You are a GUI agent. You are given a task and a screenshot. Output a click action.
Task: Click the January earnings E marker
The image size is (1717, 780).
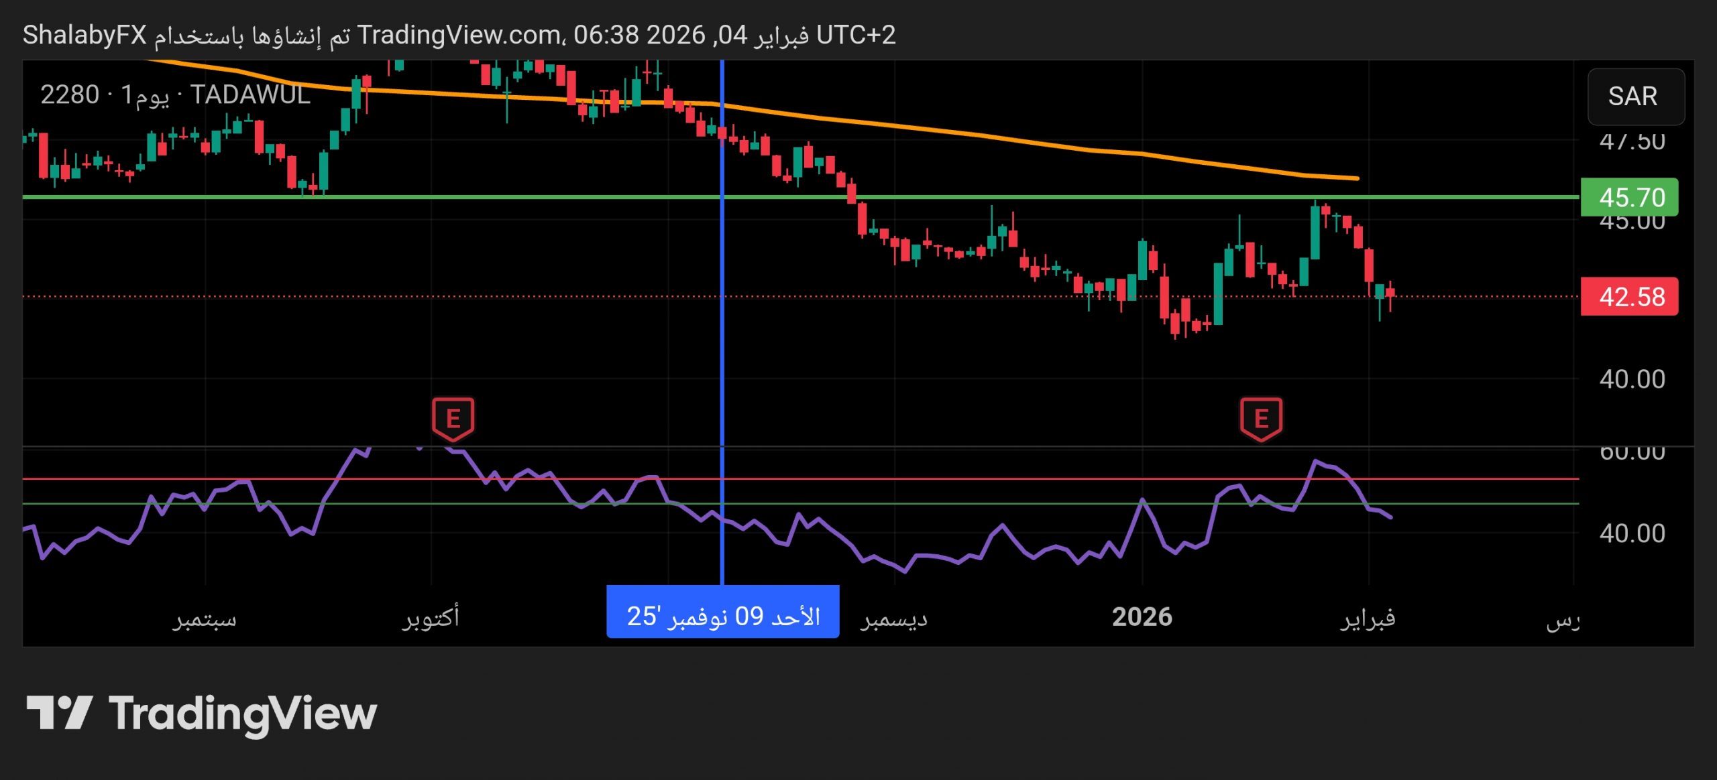coord(1261,419)
